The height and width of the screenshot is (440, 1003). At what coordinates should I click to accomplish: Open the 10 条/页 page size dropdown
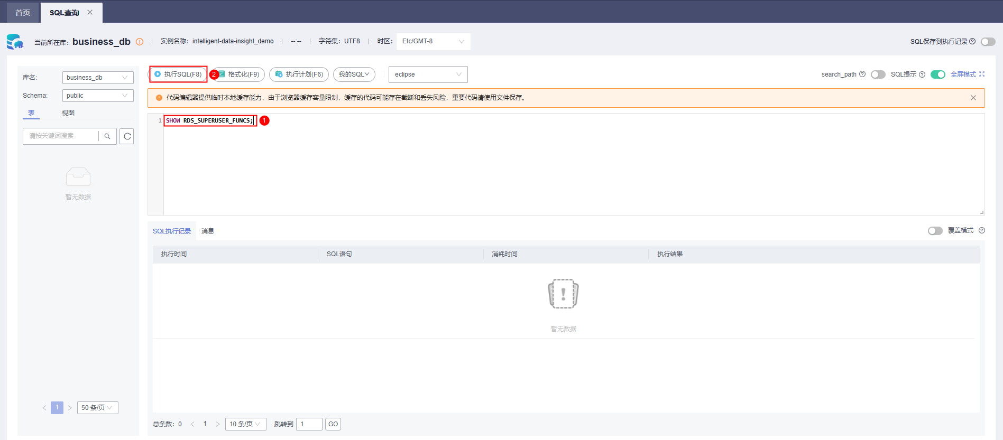coord(246,424)
